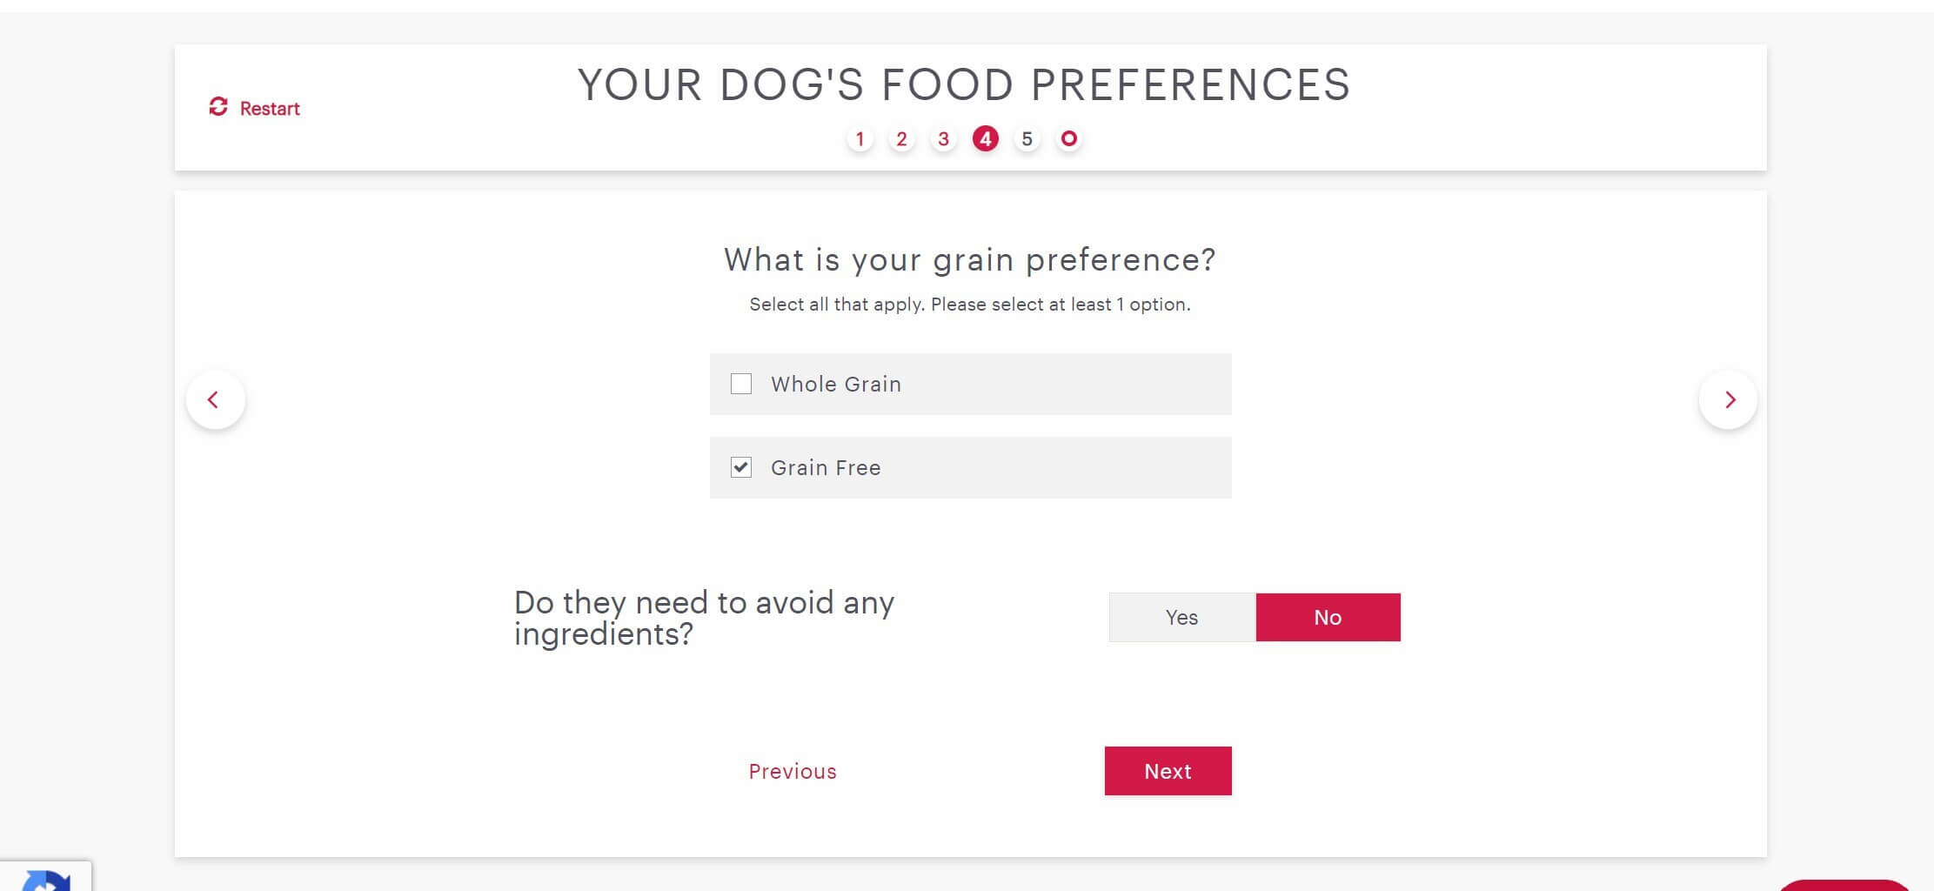Select current step 4 indicator

pos(985,138)
